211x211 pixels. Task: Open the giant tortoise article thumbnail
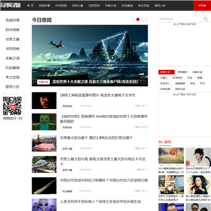click(x=44, y=165)
